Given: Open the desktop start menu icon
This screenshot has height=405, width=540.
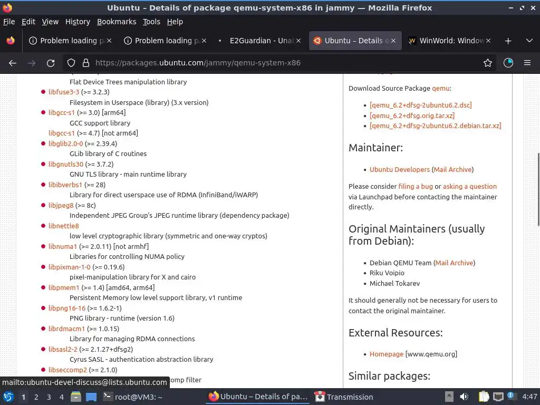Looking at the screenshot, I should (x=8, y=397).
